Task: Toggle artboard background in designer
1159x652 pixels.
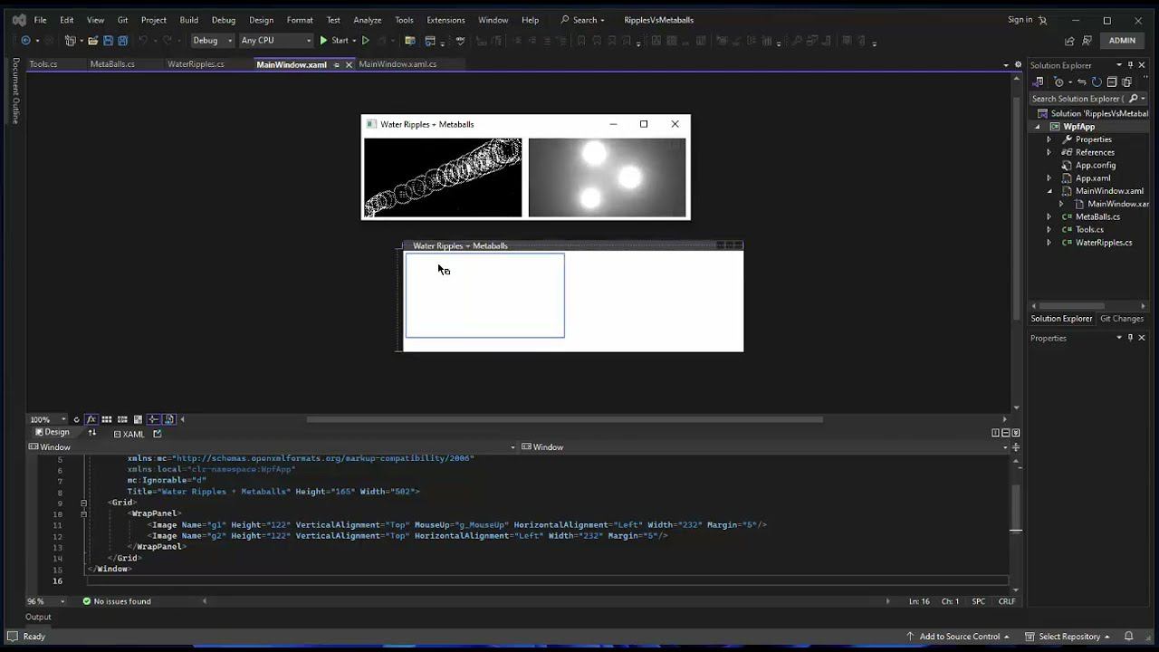Action: point(138,419)
